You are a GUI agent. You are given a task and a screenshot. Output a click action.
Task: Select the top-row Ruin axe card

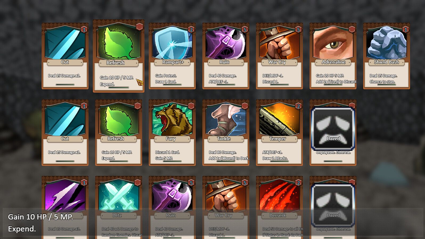click(x=226, y=56)
